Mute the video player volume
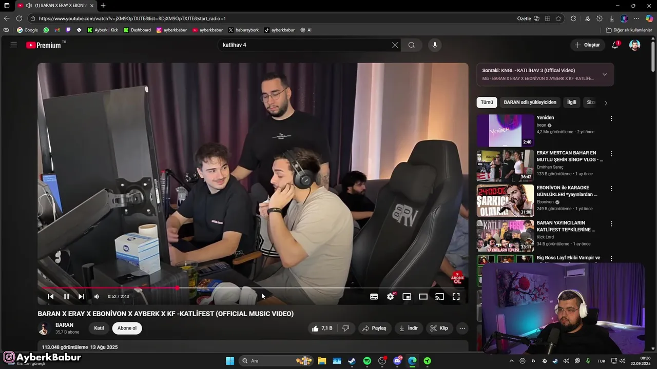 (96, 296)
